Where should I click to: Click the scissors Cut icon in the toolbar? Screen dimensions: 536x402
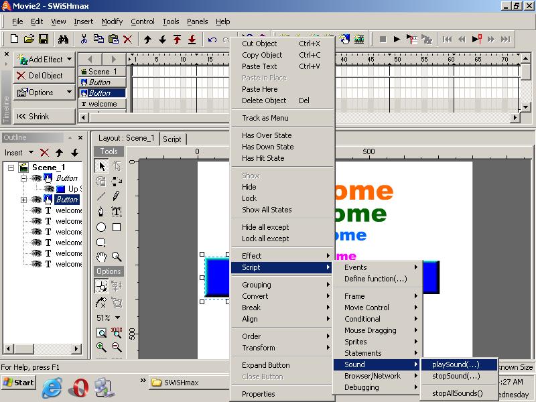pyautogui.click(x=84, y=39)
